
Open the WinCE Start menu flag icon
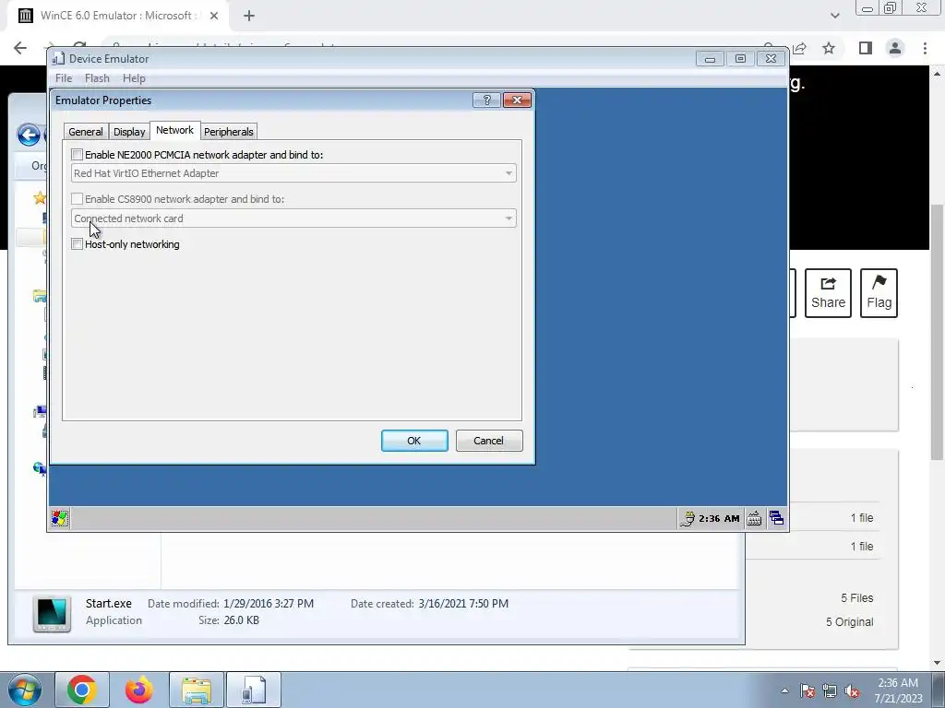[x=60, y=518]
